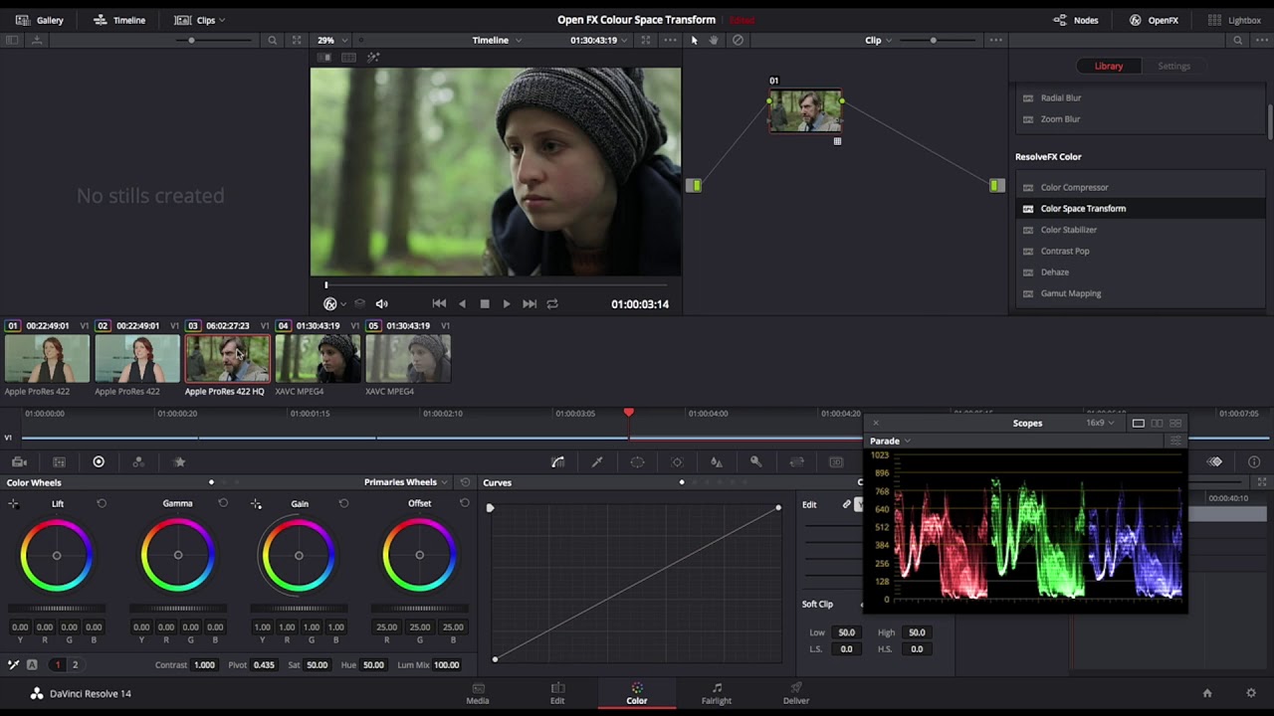Open the Camera Raw palette

[19, 462]
